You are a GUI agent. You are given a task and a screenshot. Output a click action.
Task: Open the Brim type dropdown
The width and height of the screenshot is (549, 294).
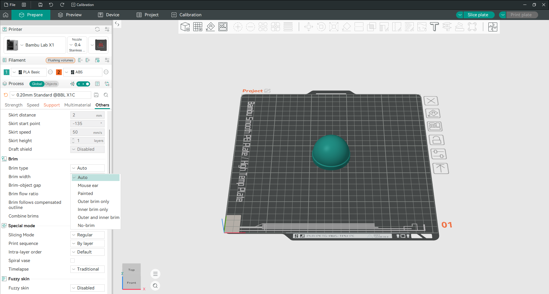pyautogui.click(x=87, y=168)
